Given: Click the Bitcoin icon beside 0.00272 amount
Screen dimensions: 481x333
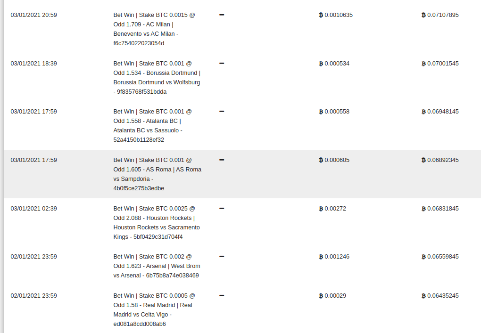Looking at the screenshot, I should point(321,209).
